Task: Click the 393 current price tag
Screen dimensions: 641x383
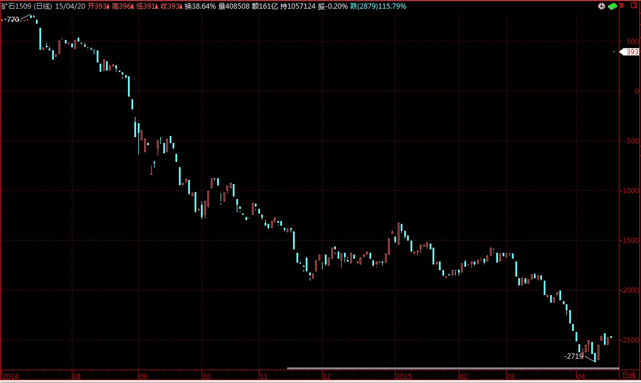Action: click(x=631, y=51)
